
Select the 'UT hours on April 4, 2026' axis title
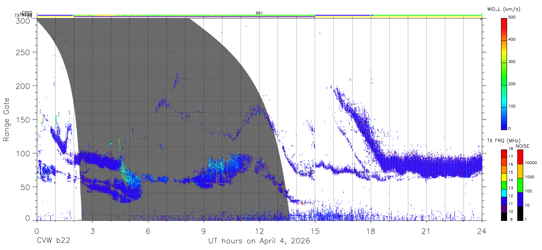pyautogui.click(x=259, y=241)
